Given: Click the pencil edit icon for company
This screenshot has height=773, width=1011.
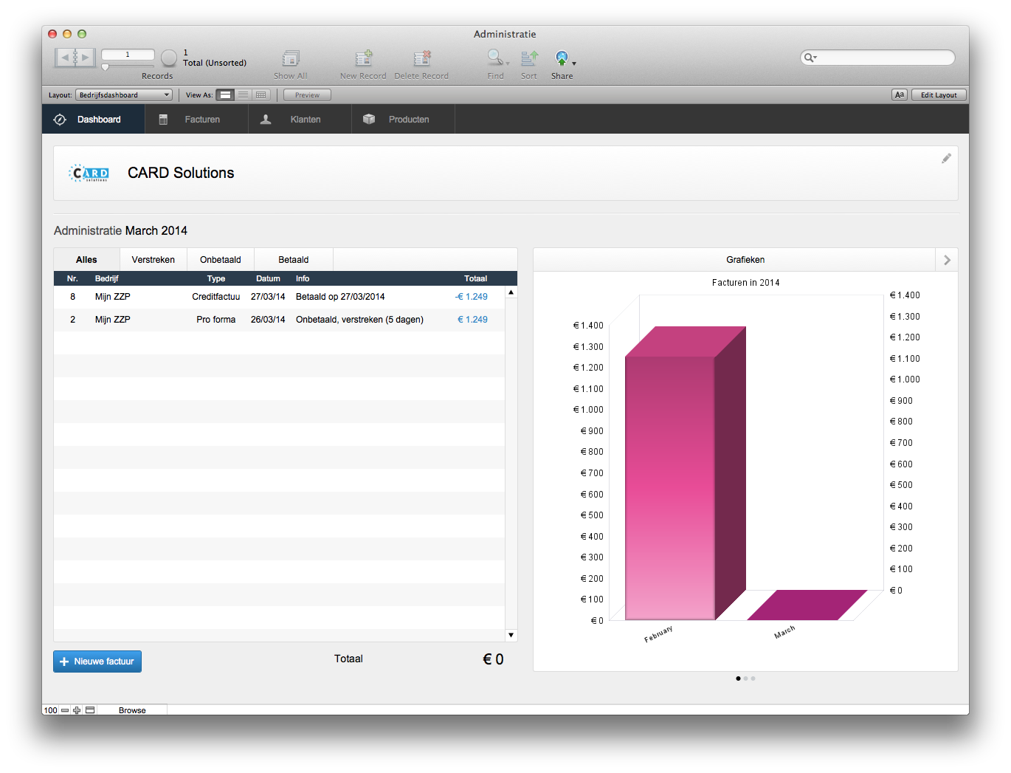Looking at the screenshot, I should [x=946, y=159].
